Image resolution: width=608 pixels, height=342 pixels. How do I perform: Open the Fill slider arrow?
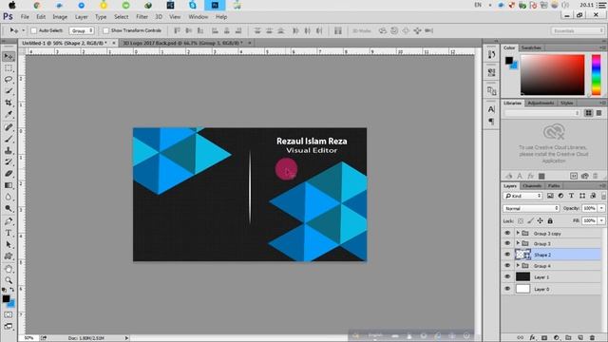click(601, 220)
